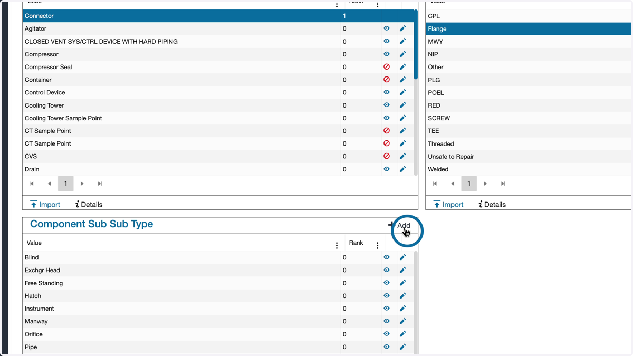Toggle visibility of Agitator row
The width and height of the screenshot is (633, 356).
[x=387, y=28]
